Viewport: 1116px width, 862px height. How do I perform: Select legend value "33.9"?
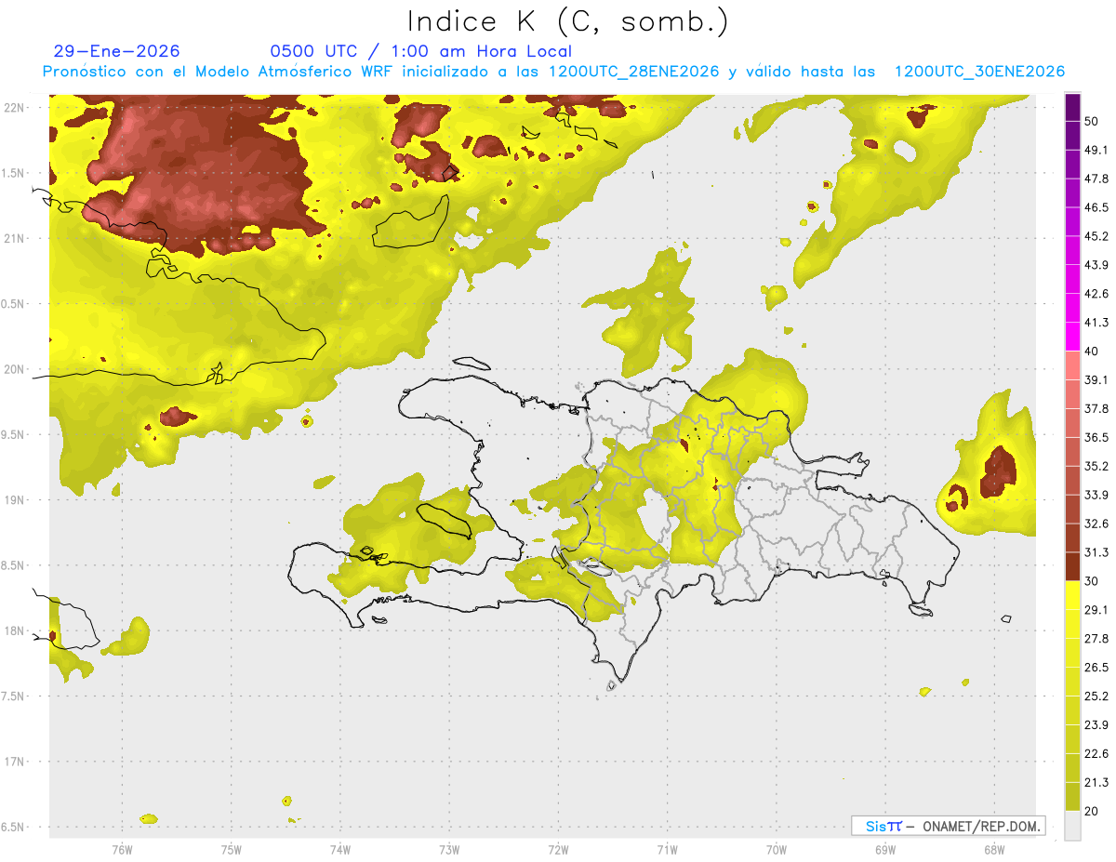point(1096,495)
